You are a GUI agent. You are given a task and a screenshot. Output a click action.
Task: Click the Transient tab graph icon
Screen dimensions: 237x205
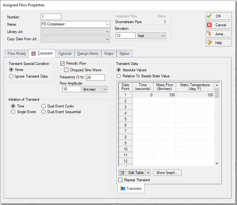tap(33, 54)
